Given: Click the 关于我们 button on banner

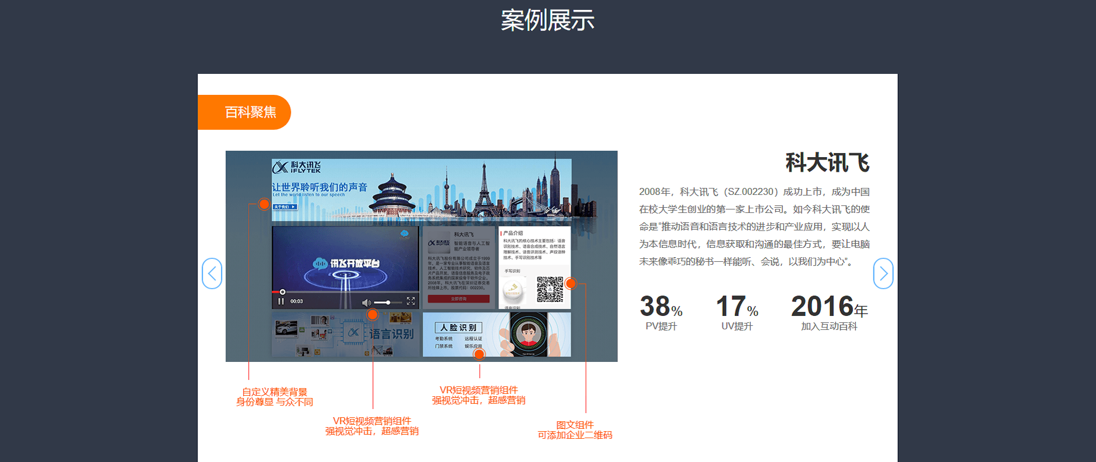Looking at the screenshot, I should (x=285, y=207).
